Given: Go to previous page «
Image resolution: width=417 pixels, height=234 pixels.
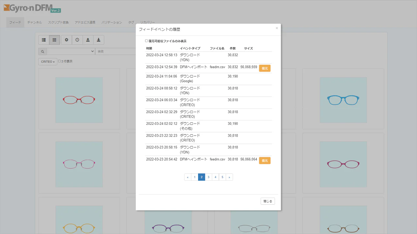Looking at the screenshot, I should point(188,177).
